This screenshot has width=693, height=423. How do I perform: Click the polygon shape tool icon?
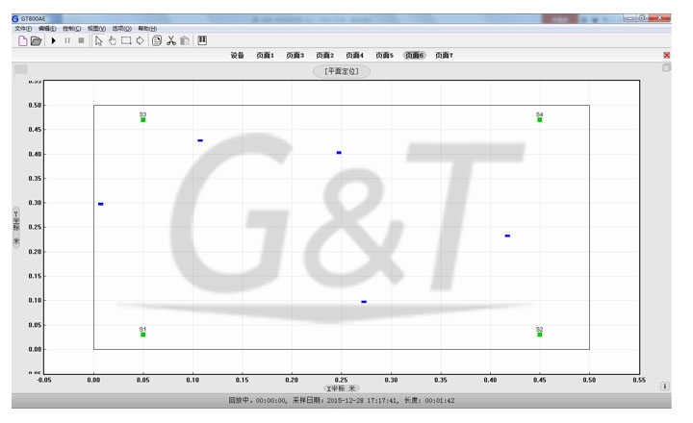(141, 40)
